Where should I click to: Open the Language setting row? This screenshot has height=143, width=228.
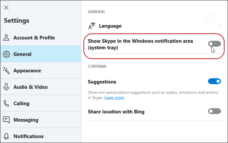(155, 26)
